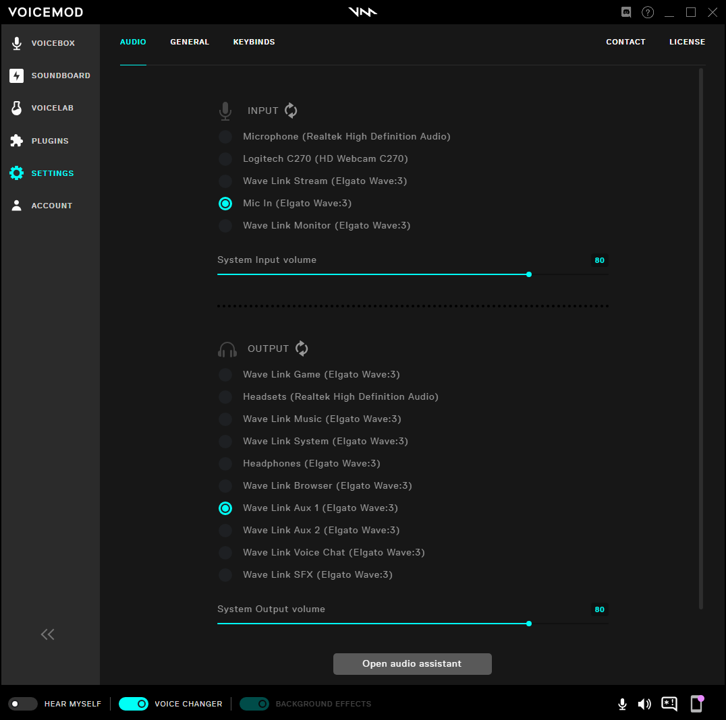Open the Voicelab flask icon

pyautogui.click(x=17, y=108)
